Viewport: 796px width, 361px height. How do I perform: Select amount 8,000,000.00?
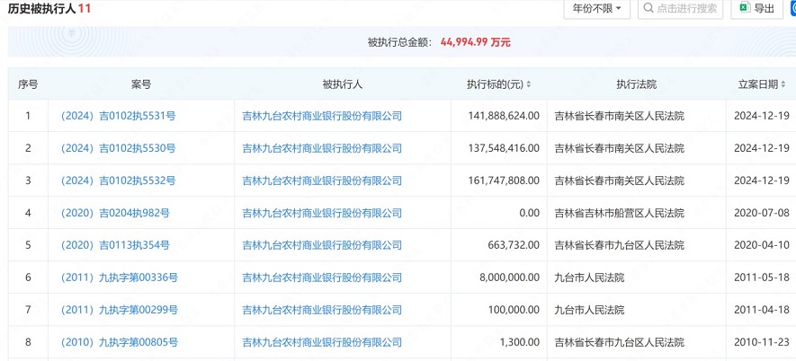pyautogui.click(x=510, y=277)
